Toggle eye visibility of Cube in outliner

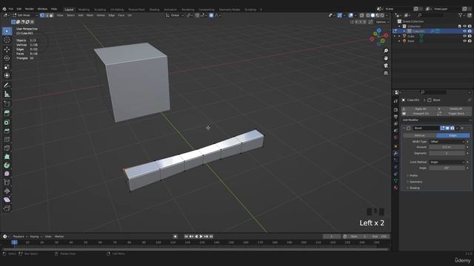click(x=464, y=36)
